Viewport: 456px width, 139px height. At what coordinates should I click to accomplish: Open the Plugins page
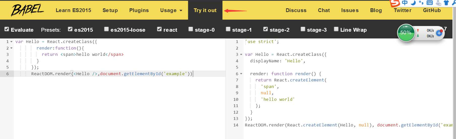click(139, 10)
